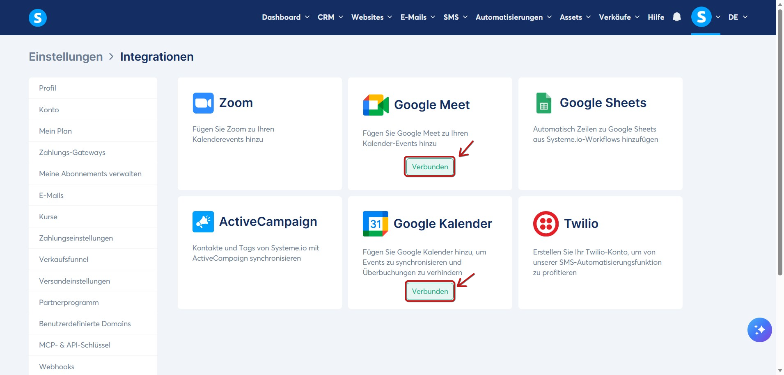784x375 pixels.
Task: Open Benutzerdefinierte Domains settings
Action: [93, 324]
